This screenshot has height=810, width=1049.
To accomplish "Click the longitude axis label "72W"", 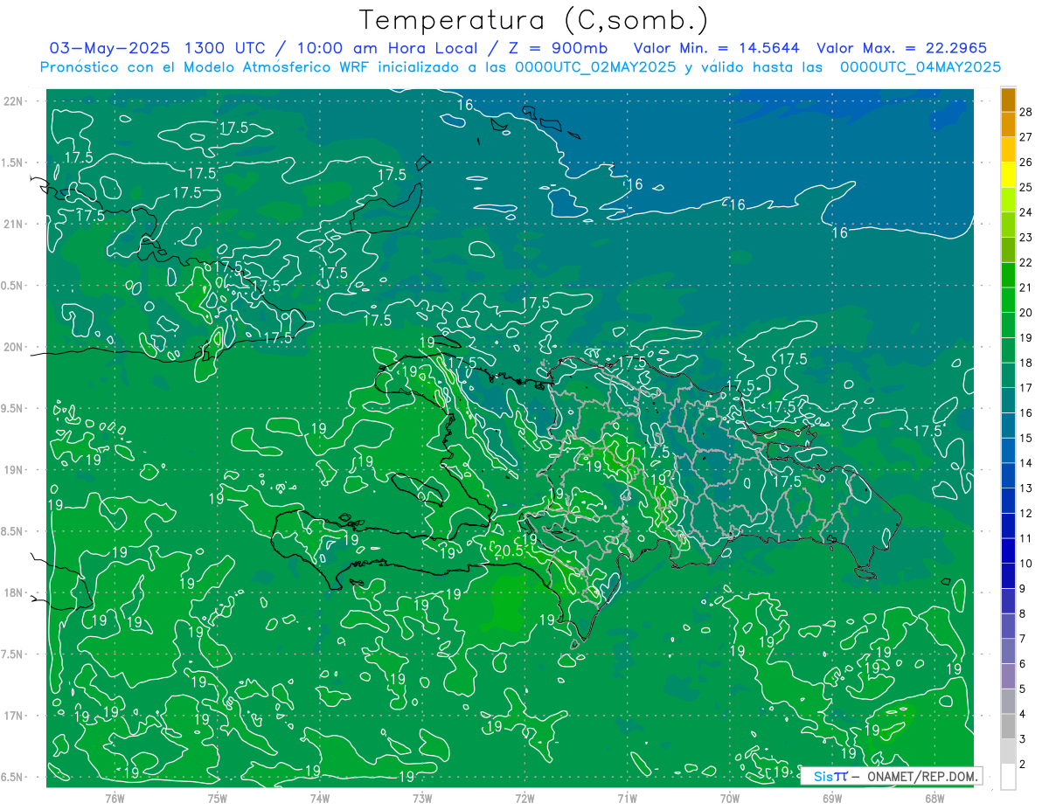I will [x=524, y=799].
